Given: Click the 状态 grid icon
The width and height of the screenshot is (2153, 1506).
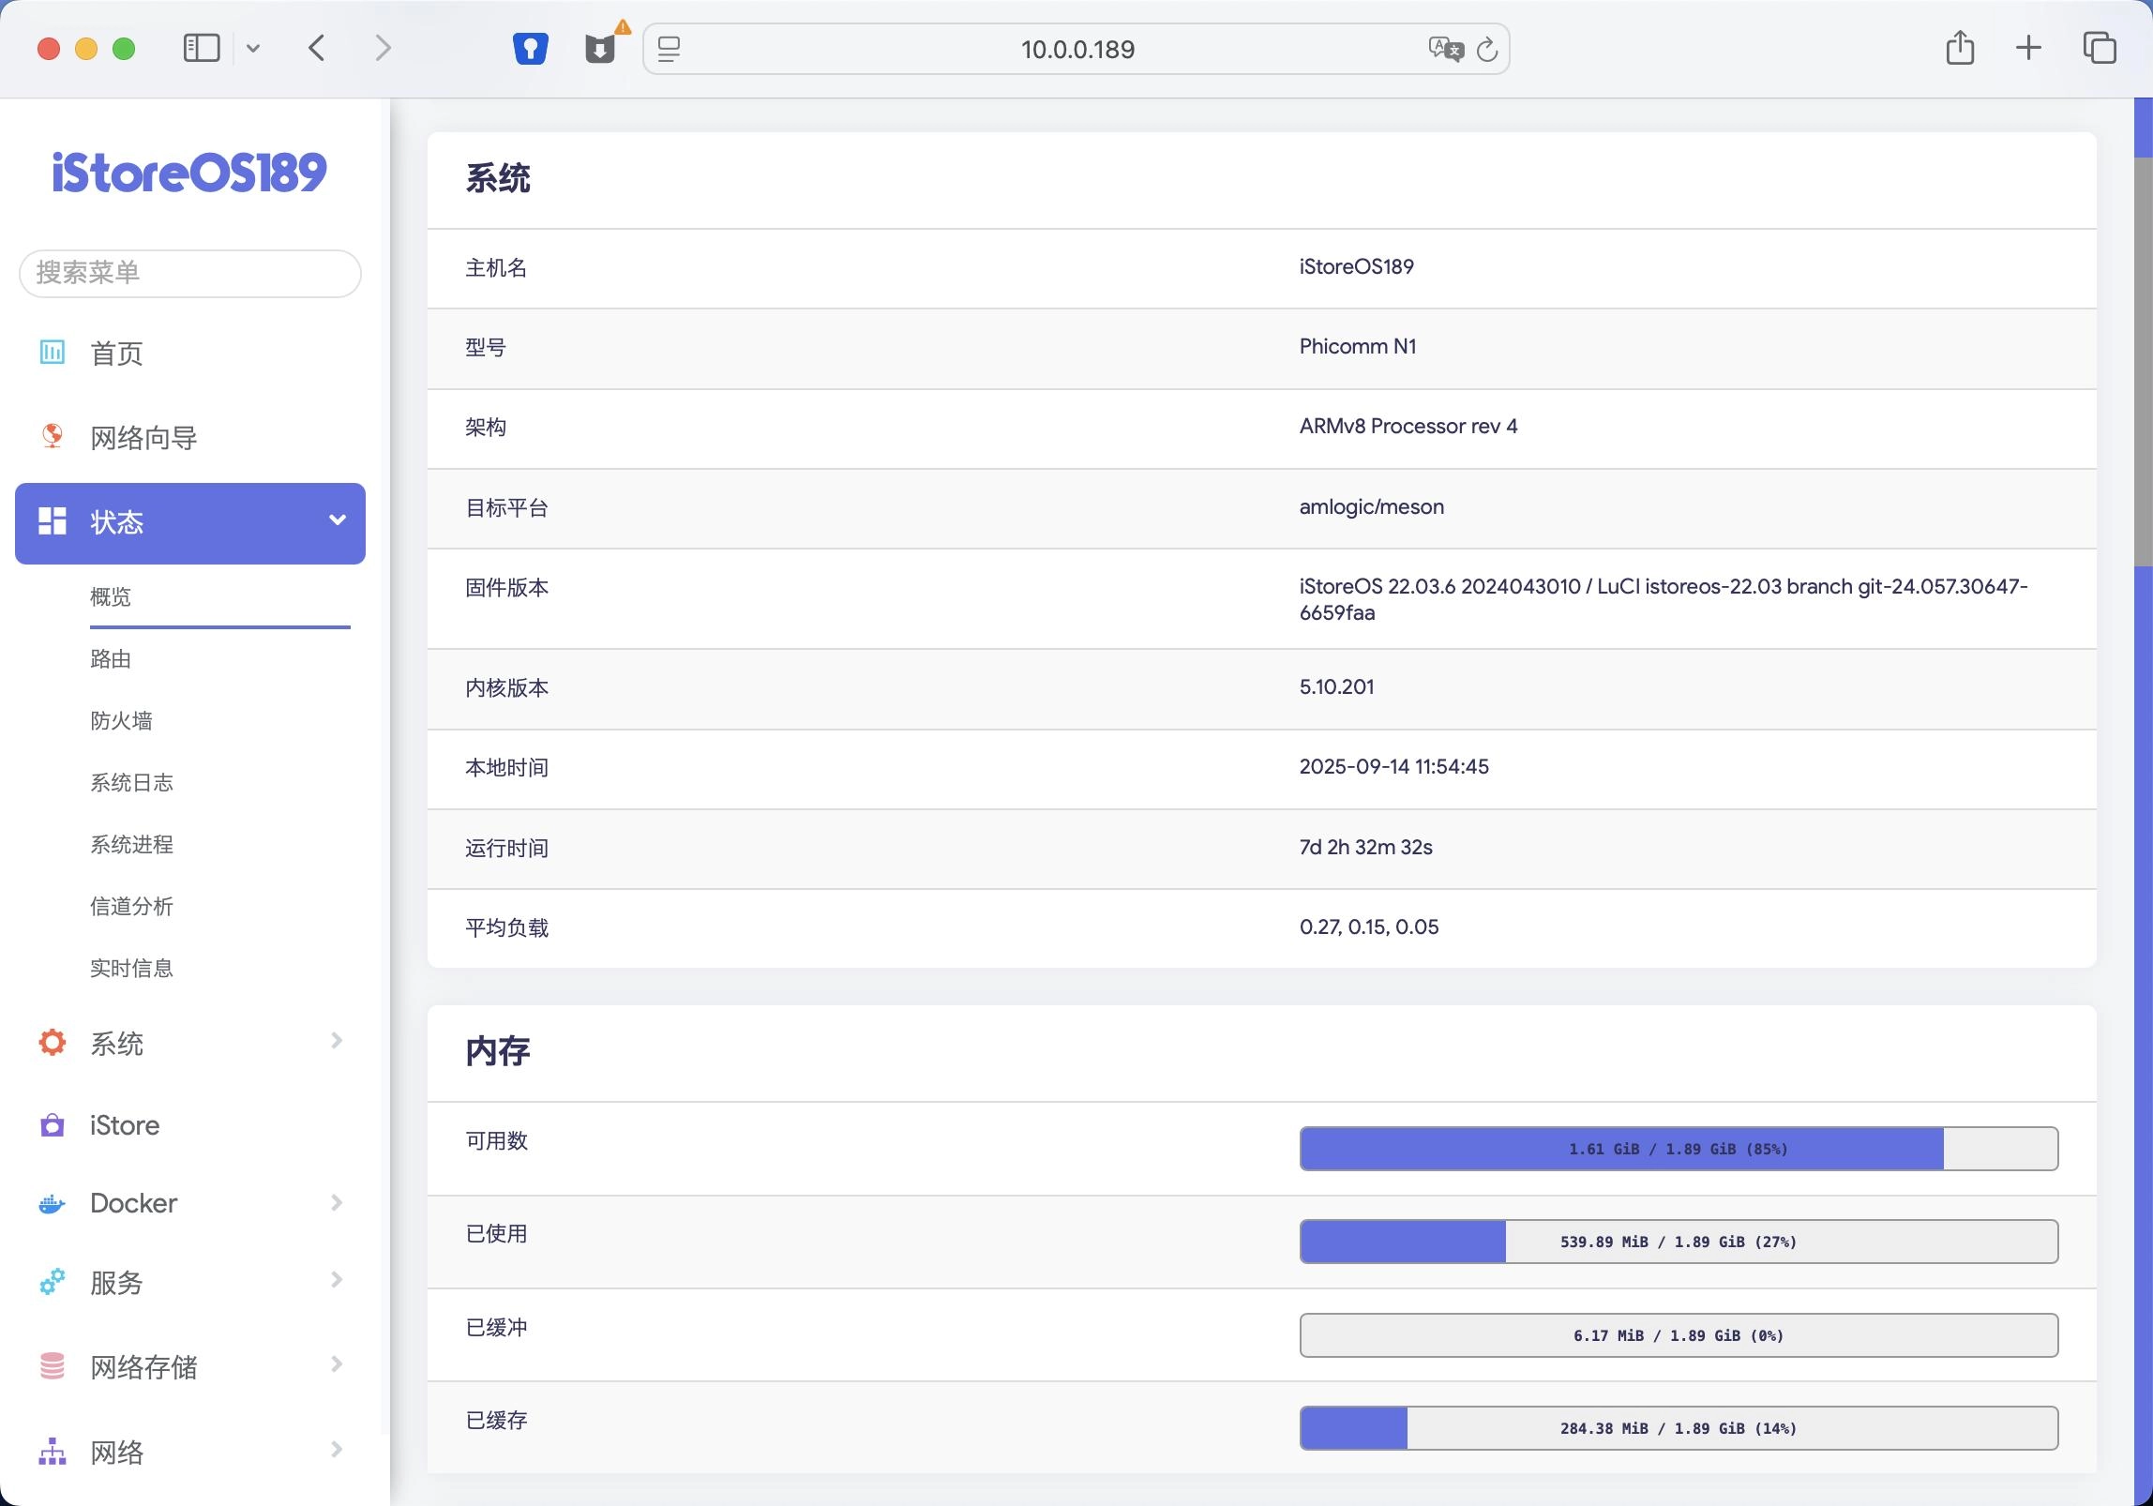Looking at the screenshot, I should click(x=53, y=521).
